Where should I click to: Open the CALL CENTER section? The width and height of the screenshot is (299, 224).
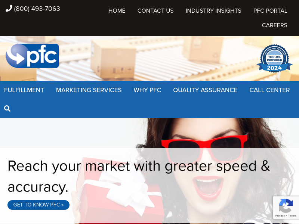269,90
